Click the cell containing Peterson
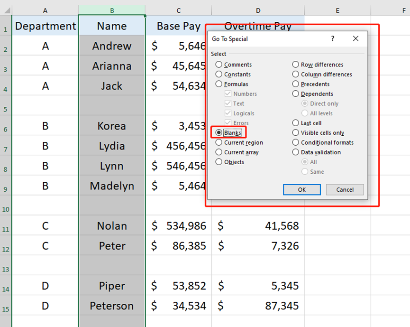 [112, 306]
